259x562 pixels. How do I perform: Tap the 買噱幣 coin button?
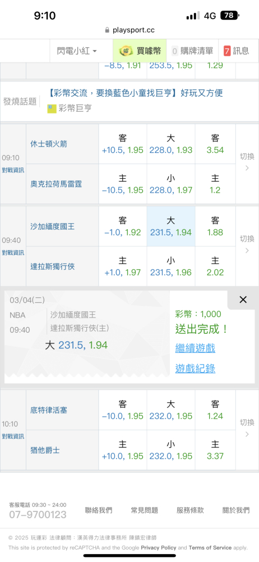(x=140, y=51)
